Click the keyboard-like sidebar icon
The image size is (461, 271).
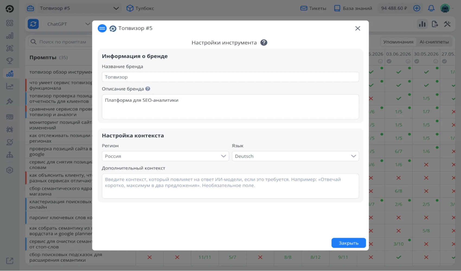pos(9,117)
